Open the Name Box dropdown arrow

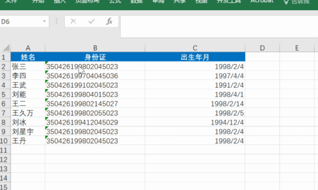tap(45, 21)
